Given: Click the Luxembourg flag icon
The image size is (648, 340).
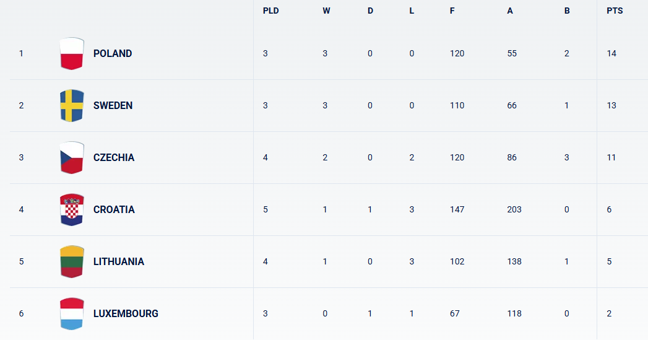Looking at the screenshot, I should pyautogui.click(x=72, y=313).
